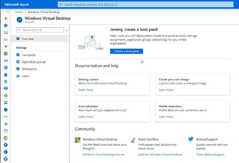Click the Users people icon in the Manage menu
The width and height of the screenshot is (239, 163).
pyautogui.click(x=18, y=76)
